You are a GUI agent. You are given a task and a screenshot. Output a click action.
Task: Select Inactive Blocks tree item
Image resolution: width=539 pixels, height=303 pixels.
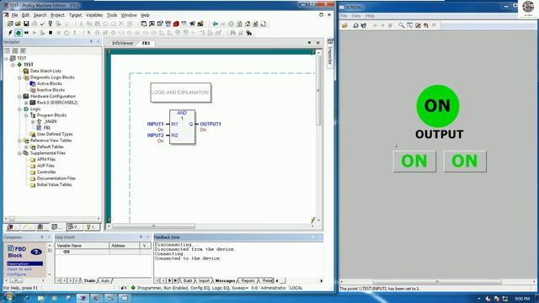[x=51, y=90]
